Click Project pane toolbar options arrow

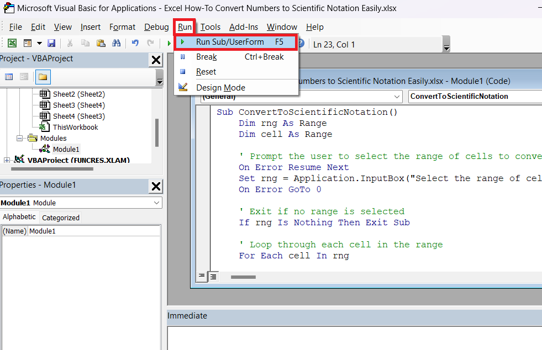(159, 78)
